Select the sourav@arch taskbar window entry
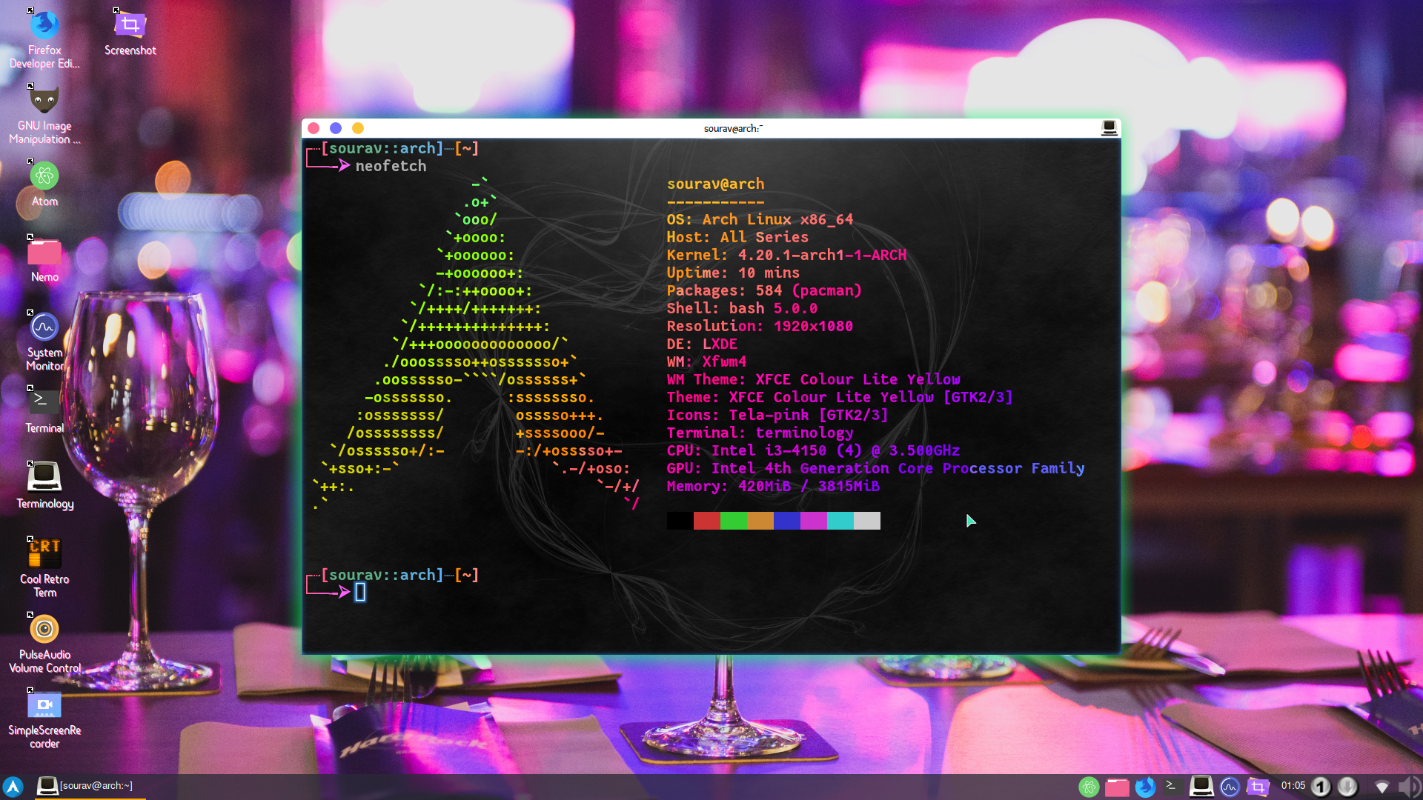The width and height of the screenshot is (1423, 800). click(86, 786)
